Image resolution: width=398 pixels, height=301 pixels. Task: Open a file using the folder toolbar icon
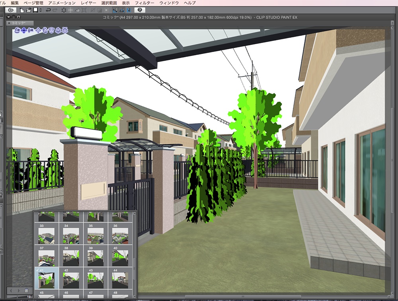click(29, 10)
